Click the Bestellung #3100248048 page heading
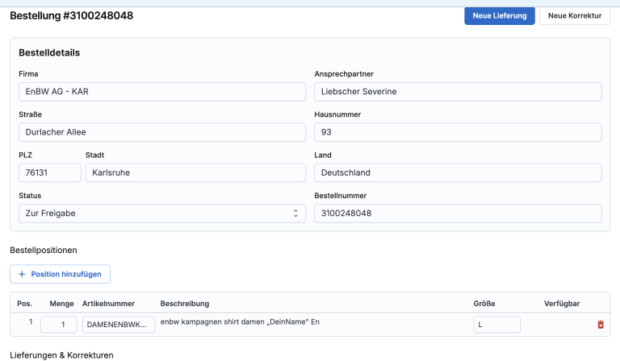Image resolution: width=620 pixels, height=361 pixels. [x=72, y=15]
